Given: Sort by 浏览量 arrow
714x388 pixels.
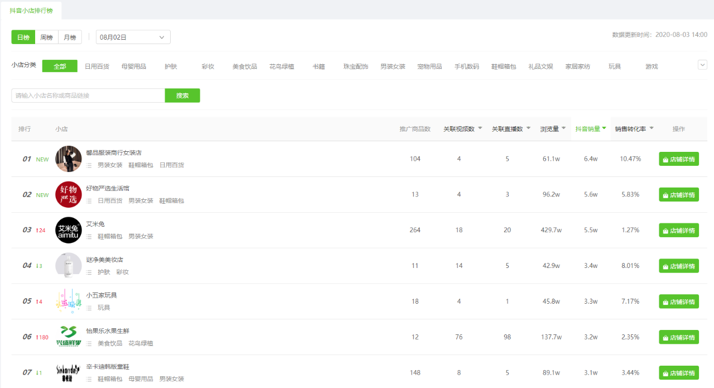Looking at the screenshot, I should click(563, 129).
